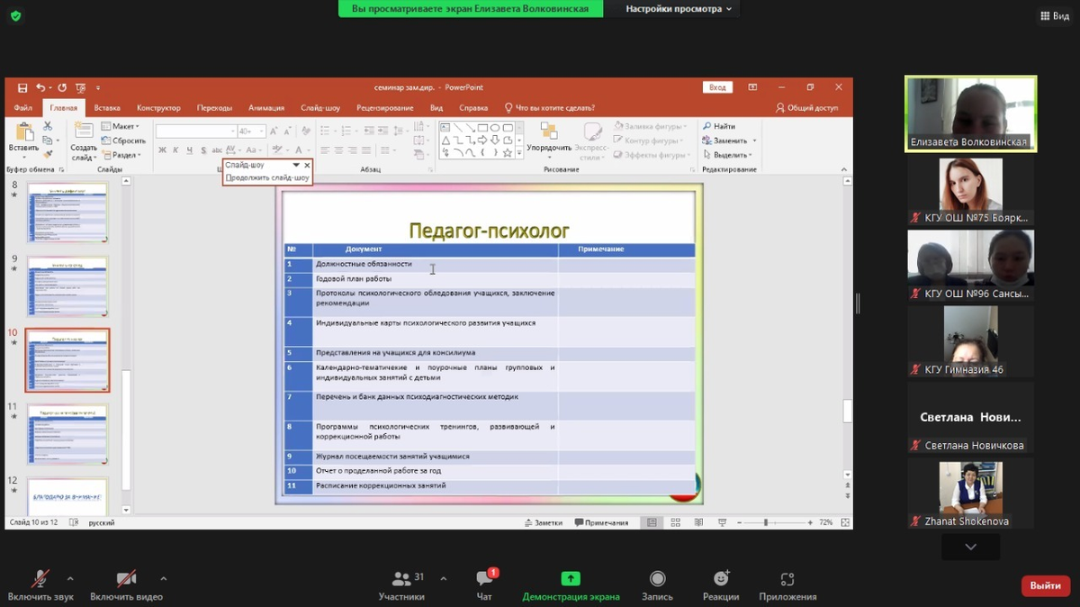This screenshot has width=1080, height=607.
Task: Expand Настройки просмотра dropdown
Action: coord(679,9)
